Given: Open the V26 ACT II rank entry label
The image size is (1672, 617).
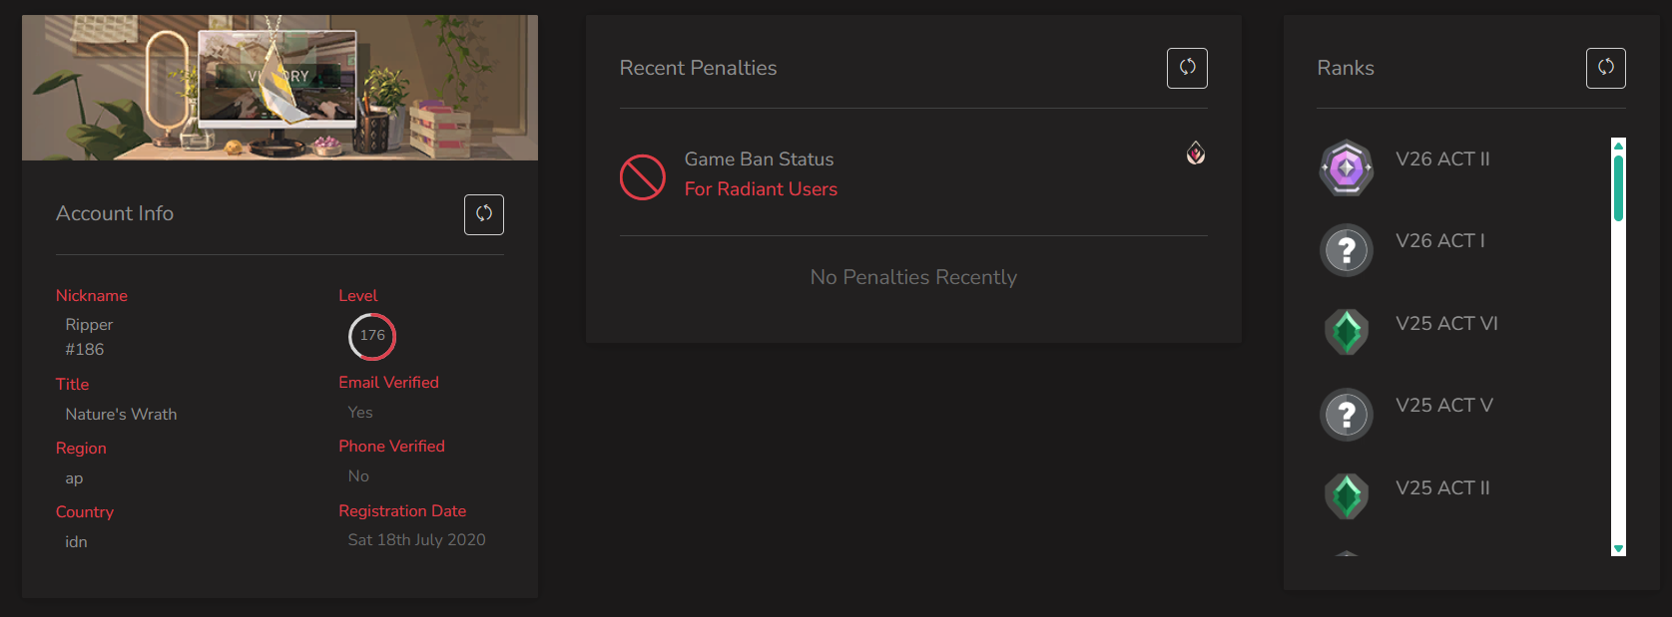Looking at the screenshot, I should pos(1442,159).
